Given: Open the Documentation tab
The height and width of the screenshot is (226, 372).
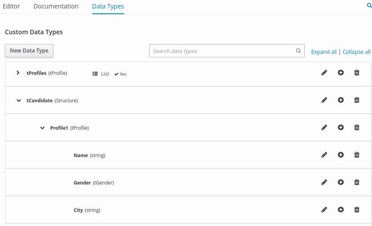Looking at the screenshot, I should (56, 6).
